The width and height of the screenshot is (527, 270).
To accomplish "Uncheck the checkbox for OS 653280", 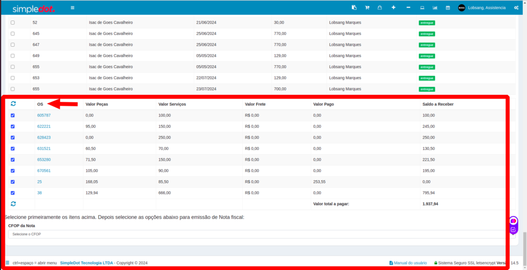I will pyautogui.click(x=13, y=160).
